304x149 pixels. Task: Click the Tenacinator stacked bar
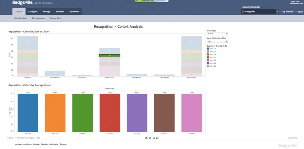pyautogui.click(x=191, y=56)
